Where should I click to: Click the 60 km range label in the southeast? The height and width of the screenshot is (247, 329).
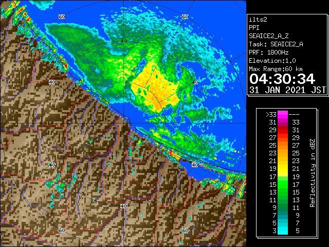pos(185,230)
